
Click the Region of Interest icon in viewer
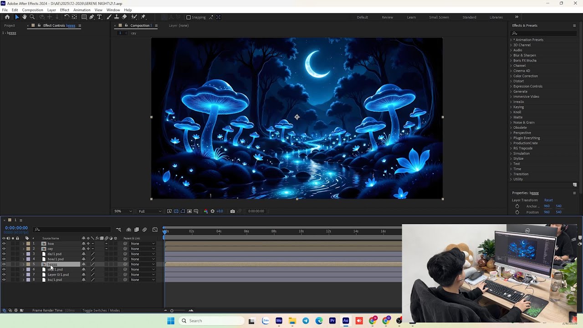click(189, 211)
